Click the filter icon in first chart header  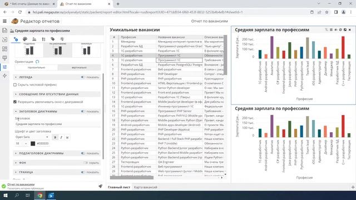pyautogui.click(x=327, y=29)
